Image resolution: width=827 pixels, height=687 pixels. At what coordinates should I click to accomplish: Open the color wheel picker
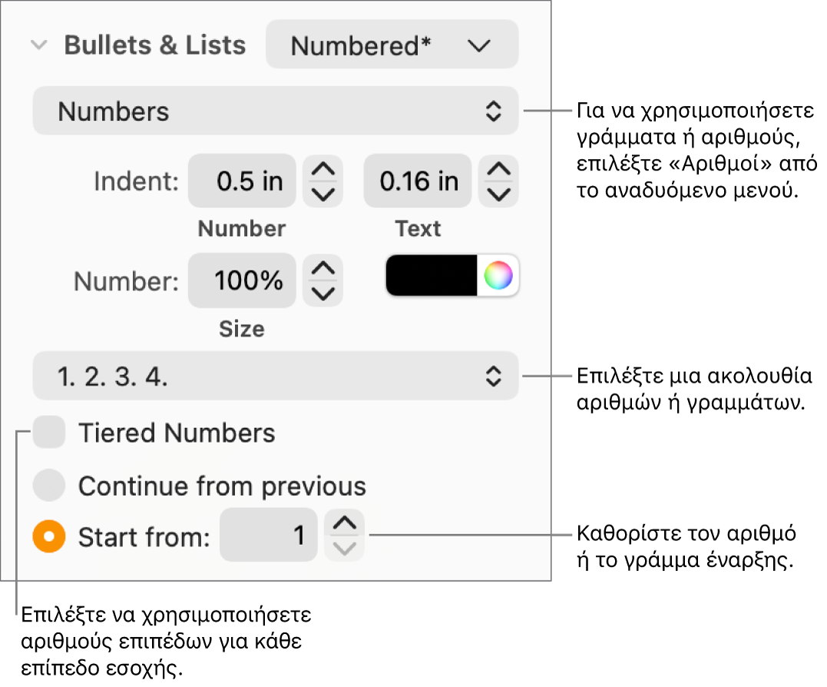tap(498, 276)
